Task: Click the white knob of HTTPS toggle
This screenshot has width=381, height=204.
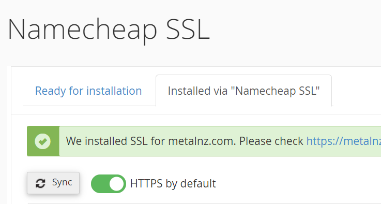Action: pos(116,184)
